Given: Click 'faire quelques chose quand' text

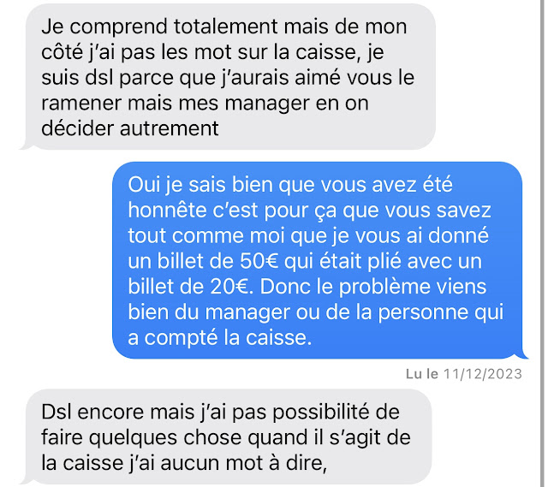Looking at the screenshot, I should point(174,437).
